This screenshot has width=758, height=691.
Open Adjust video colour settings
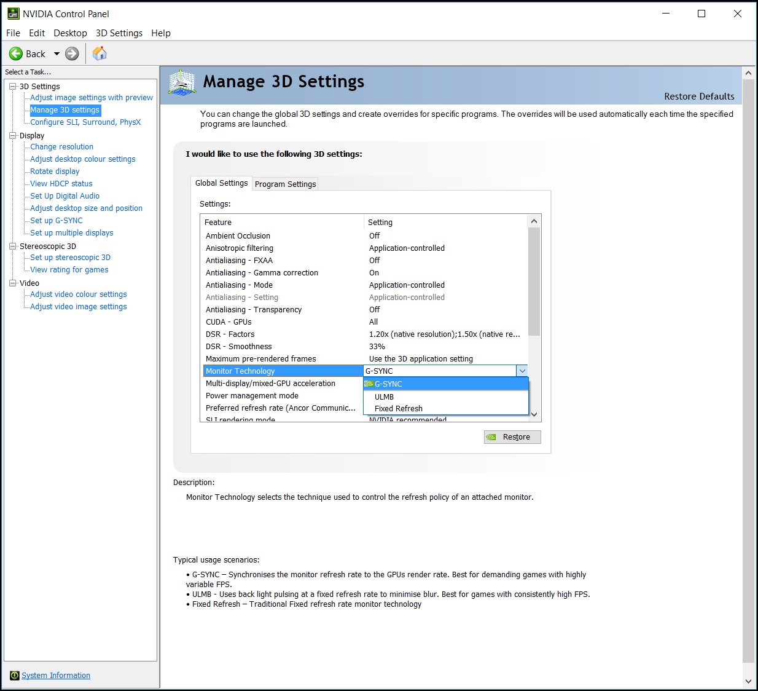(x=79, y=294)
